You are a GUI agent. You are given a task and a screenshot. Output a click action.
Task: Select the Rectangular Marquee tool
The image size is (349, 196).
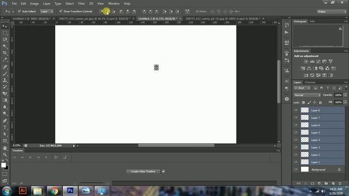tap(5, 33)
